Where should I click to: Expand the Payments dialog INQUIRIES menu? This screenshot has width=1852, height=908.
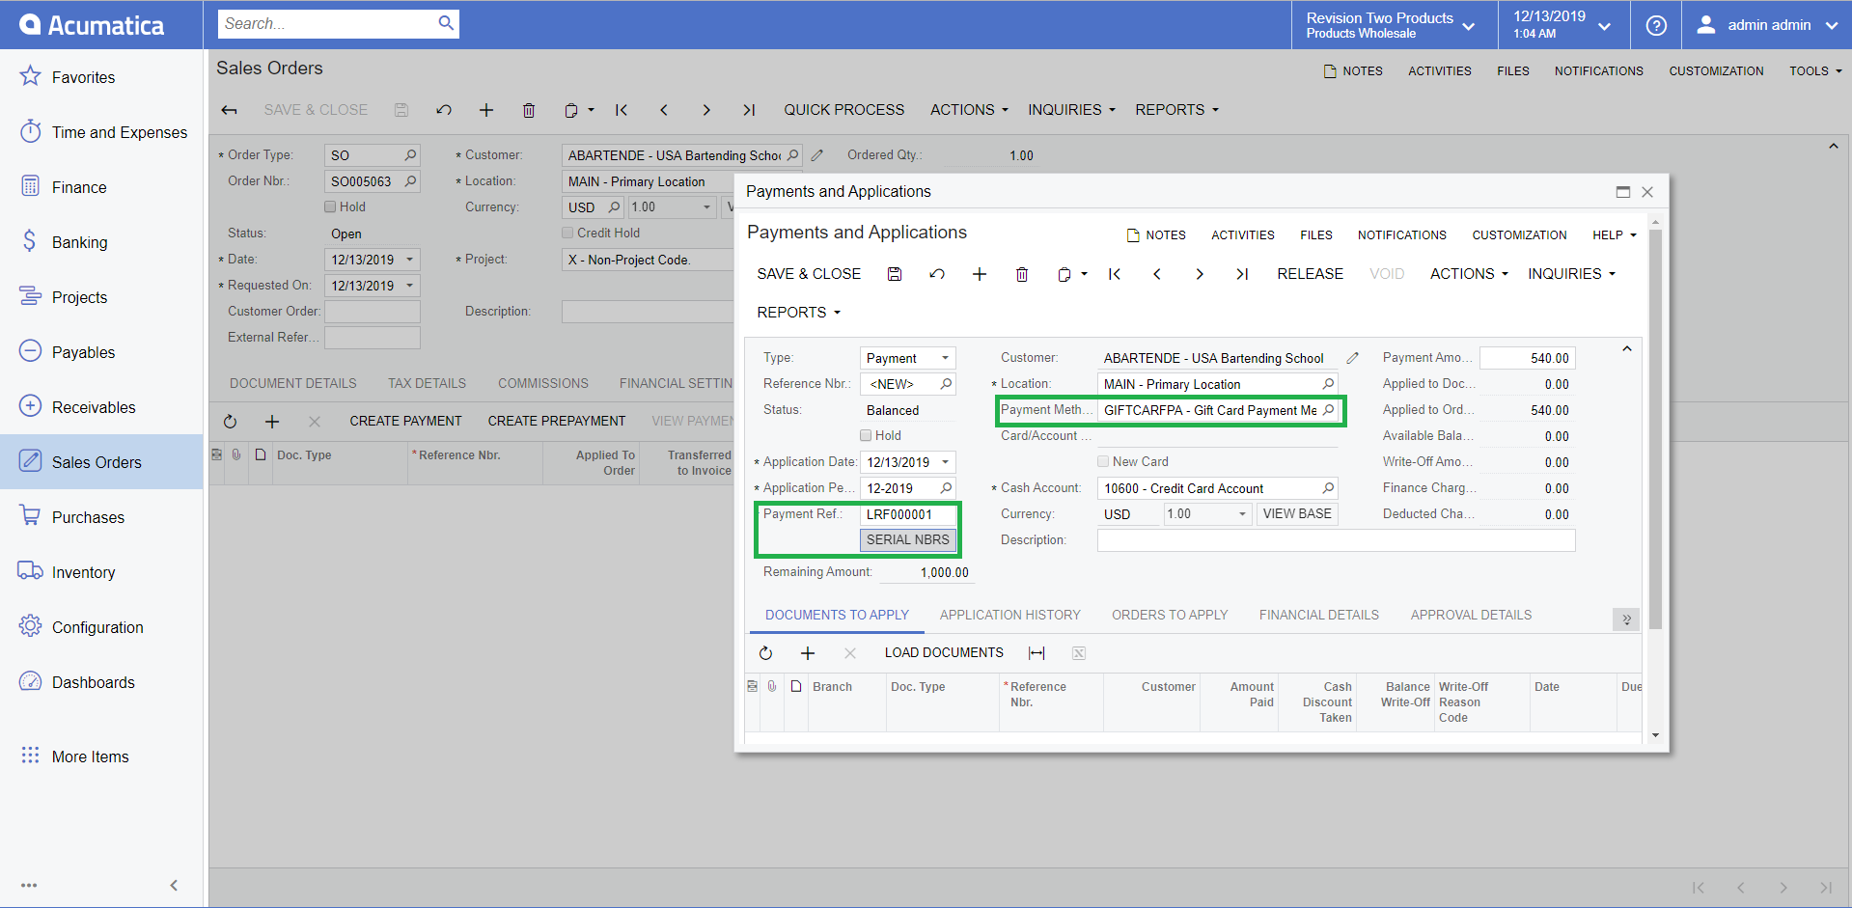tap(1571, 274)
